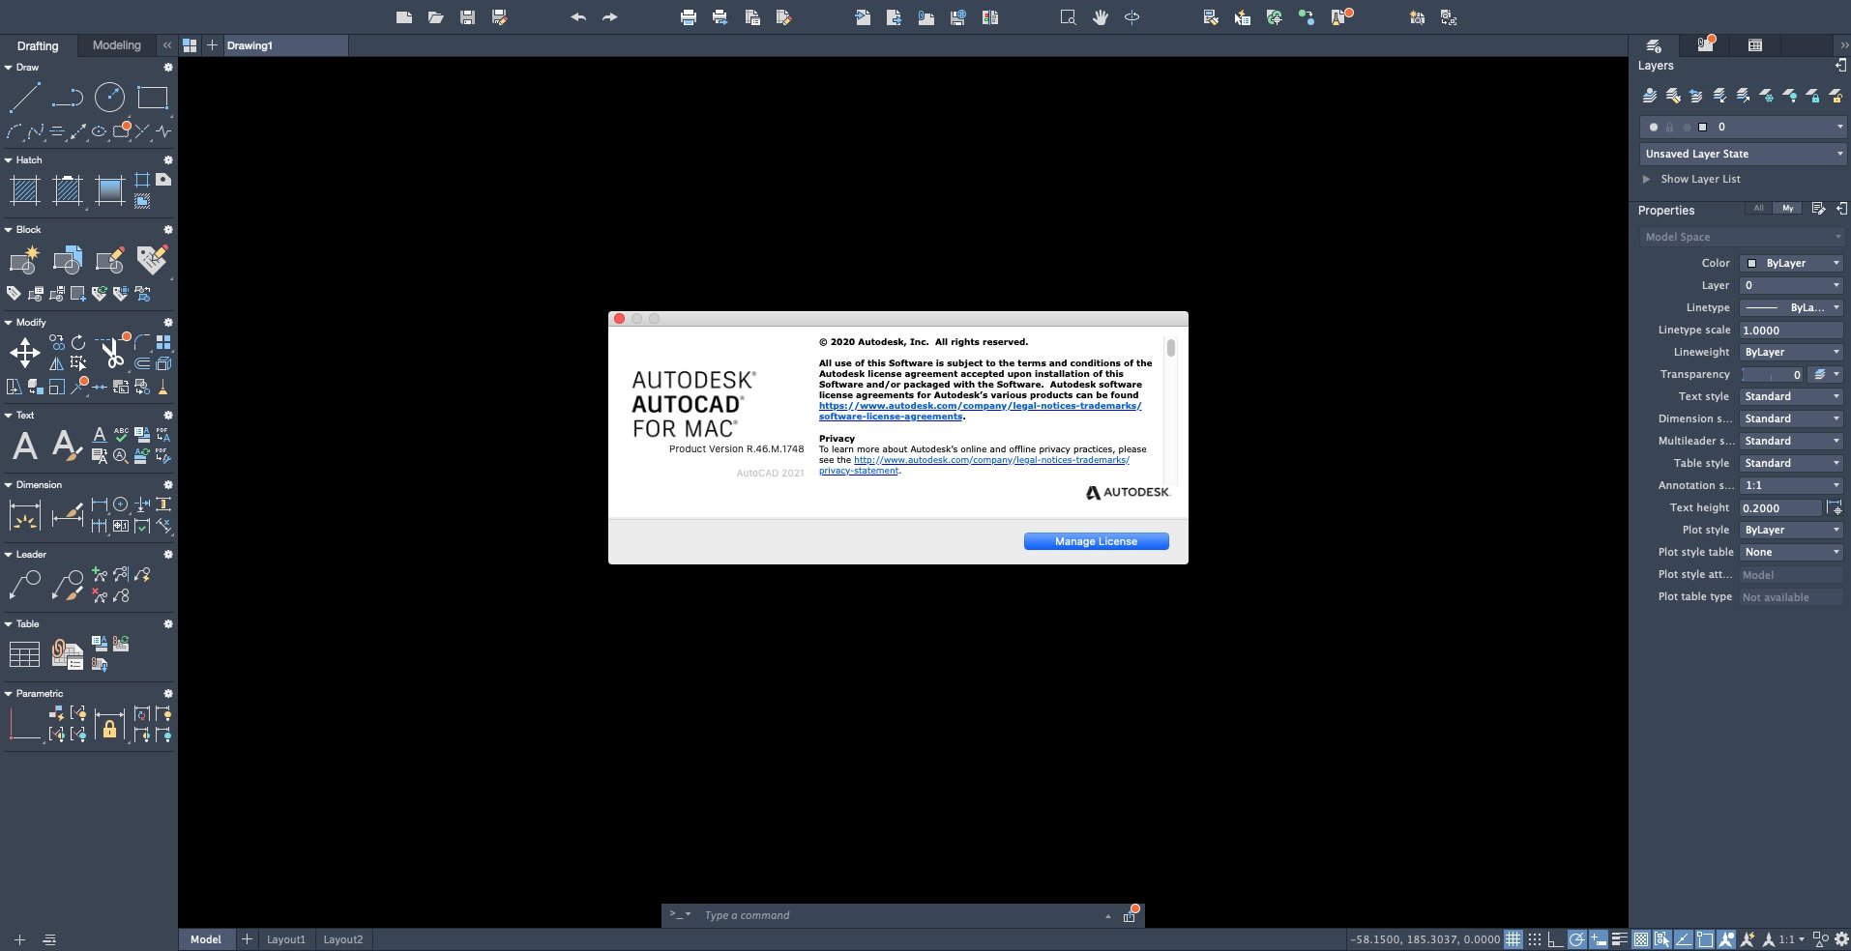
Task: Select the Move tool in Modify panel
Action: click(24, 353)
